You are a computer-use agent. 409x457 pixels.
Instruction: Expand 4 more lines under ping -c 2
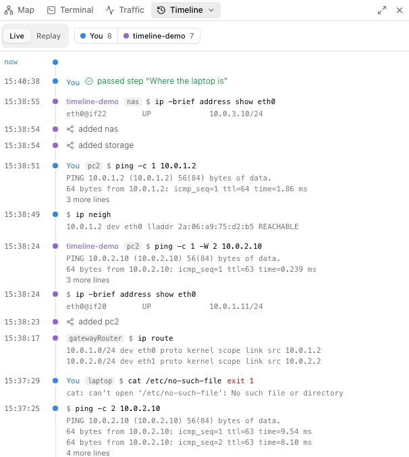[x=88, y=453]
